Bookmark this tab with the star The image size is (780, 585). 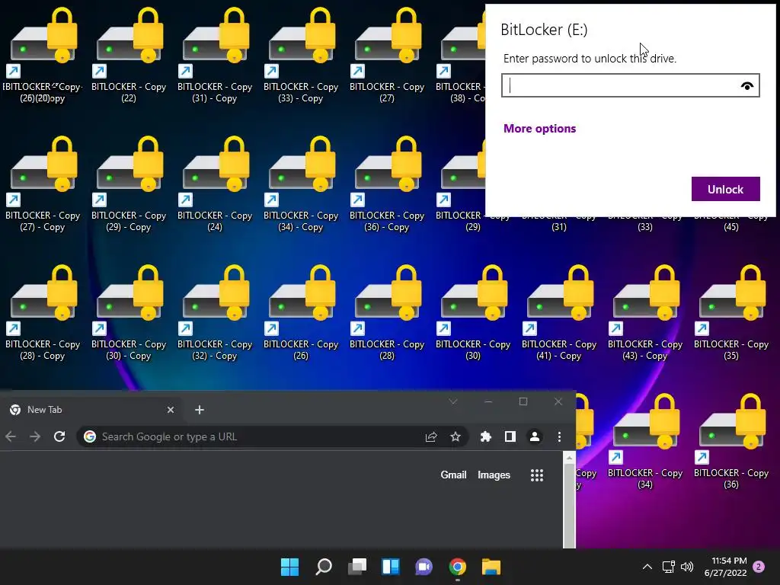point(456,436)
